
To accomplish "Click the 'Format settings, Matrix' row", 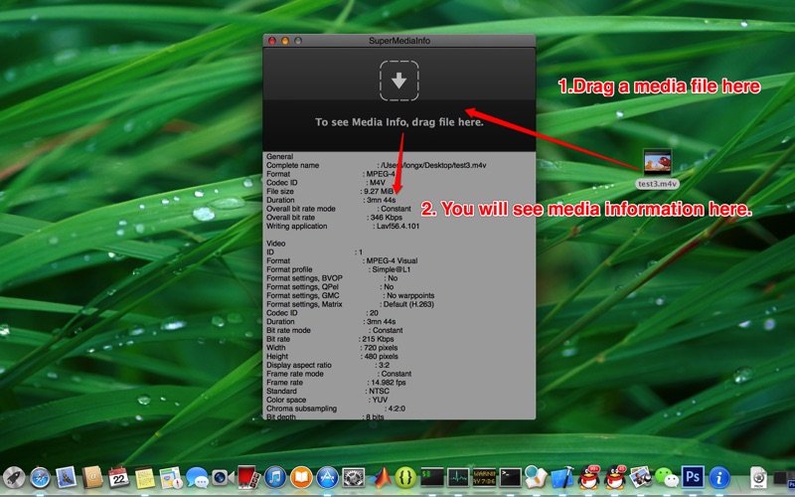I will [351, 304].
